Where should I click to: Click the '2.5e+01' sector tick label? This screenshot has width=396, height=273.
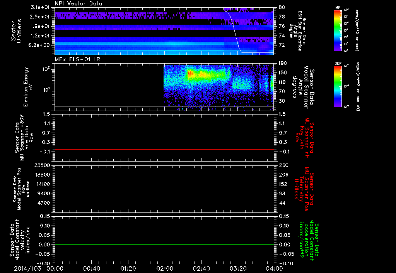pos(40,17)
